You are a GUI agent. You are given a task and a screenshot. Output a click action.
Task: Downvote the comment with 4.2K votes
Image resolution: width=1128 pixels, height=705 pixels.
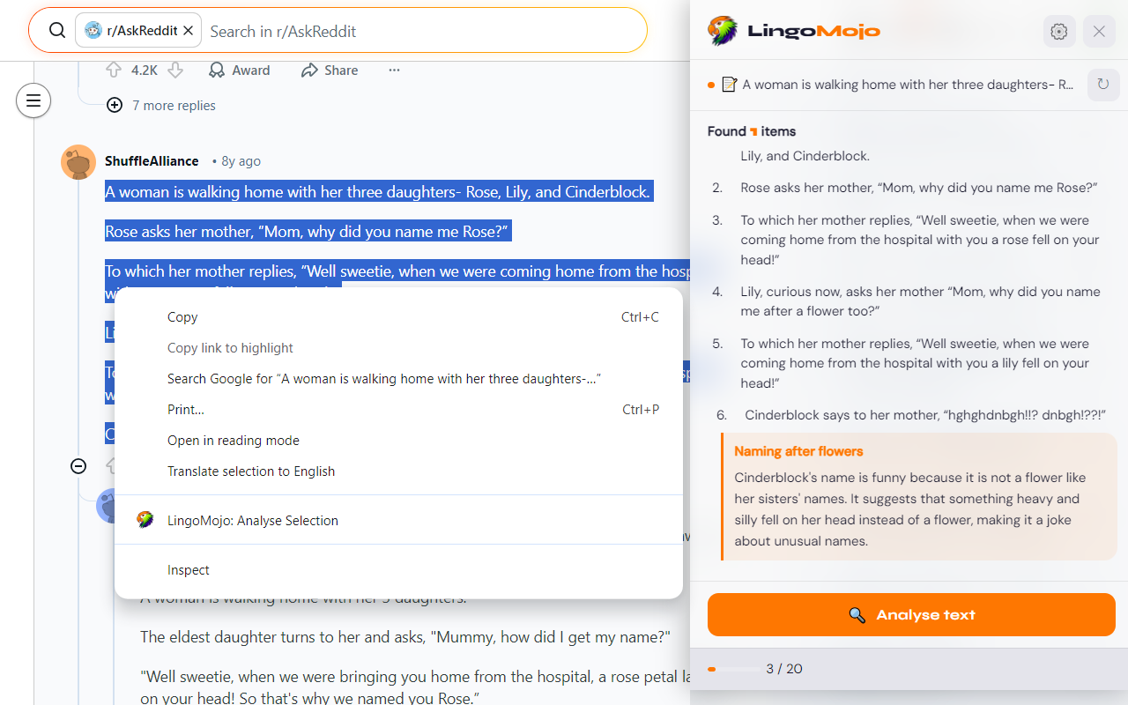[x=175, y=70]
